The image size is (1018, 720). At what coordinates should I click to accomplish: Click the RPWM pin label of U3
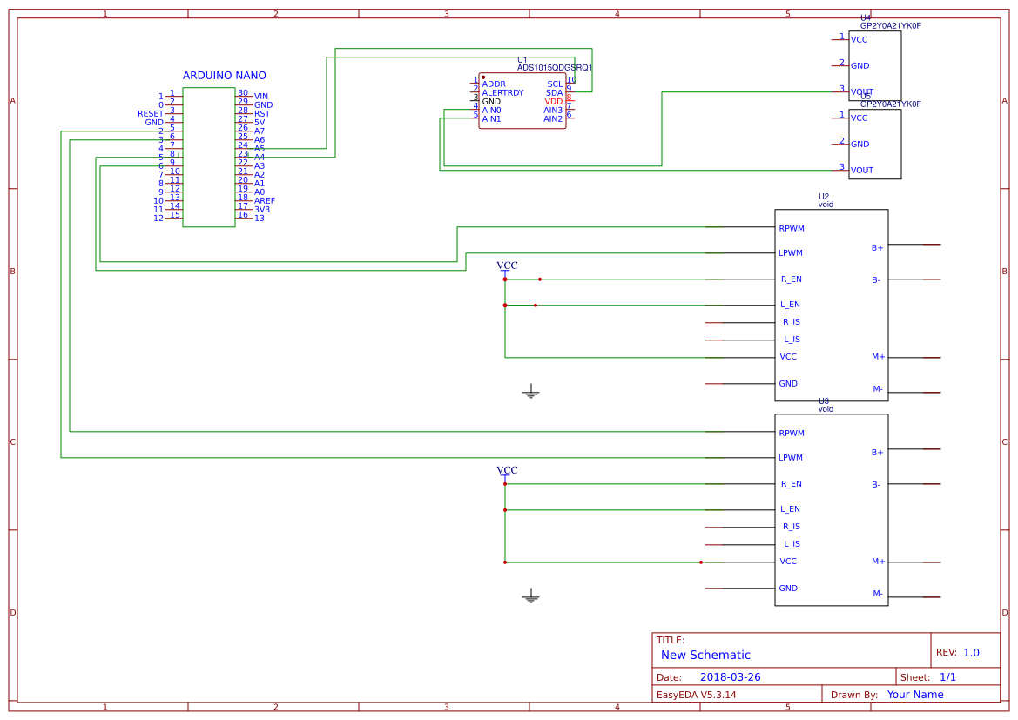coord(792,433)
